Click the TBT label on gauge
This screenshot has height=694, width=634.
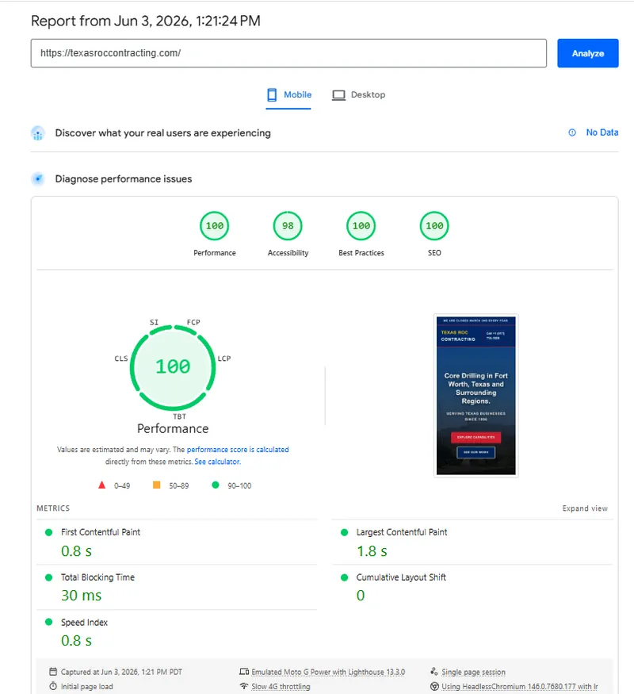coord(179,416)
